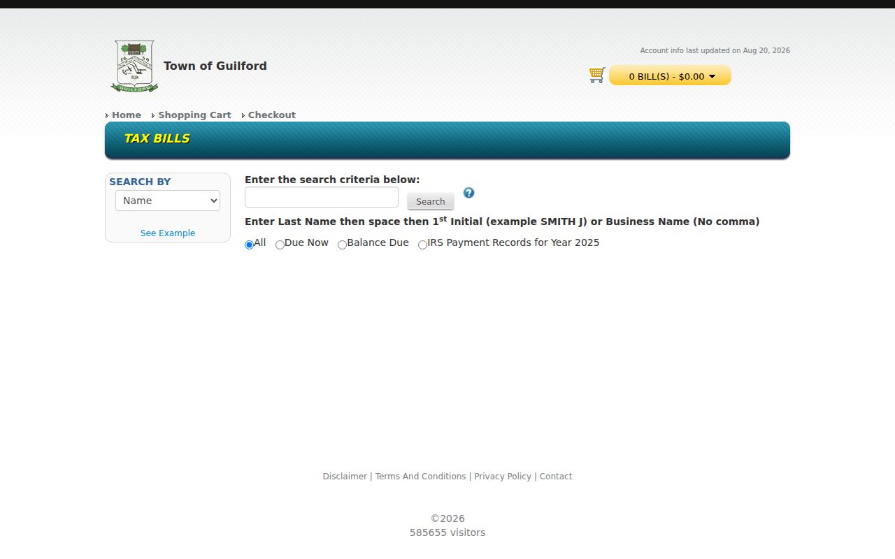This screenshot has width=895, height=559.
Task: Click the Account info last updated text
Action: coord(715,50)
